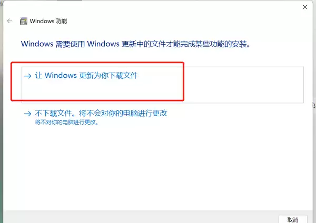
Task: Click 将不会对你的电脑进行更改 in the second option title
Action: (x=123, y=113)
